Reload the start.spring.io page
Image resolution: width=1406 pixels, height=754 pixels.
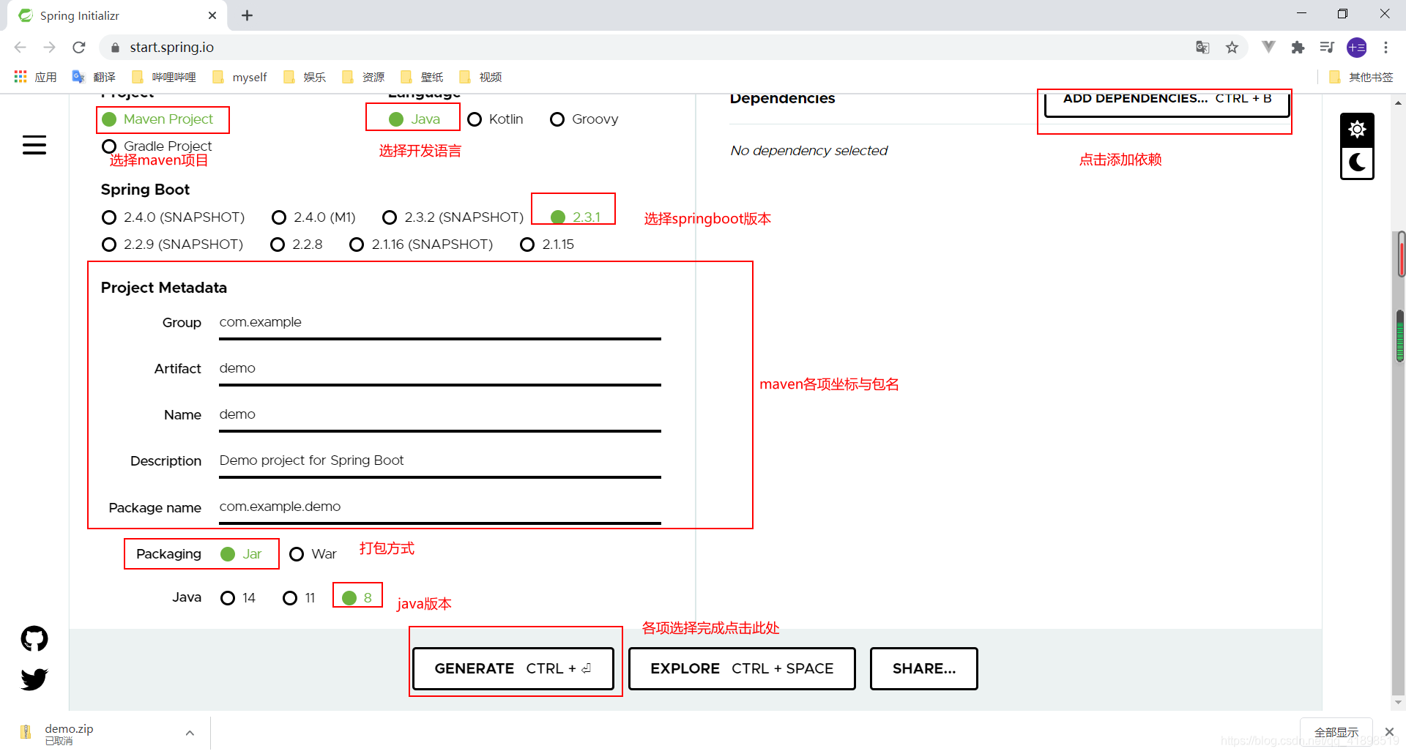pos(79,47)
